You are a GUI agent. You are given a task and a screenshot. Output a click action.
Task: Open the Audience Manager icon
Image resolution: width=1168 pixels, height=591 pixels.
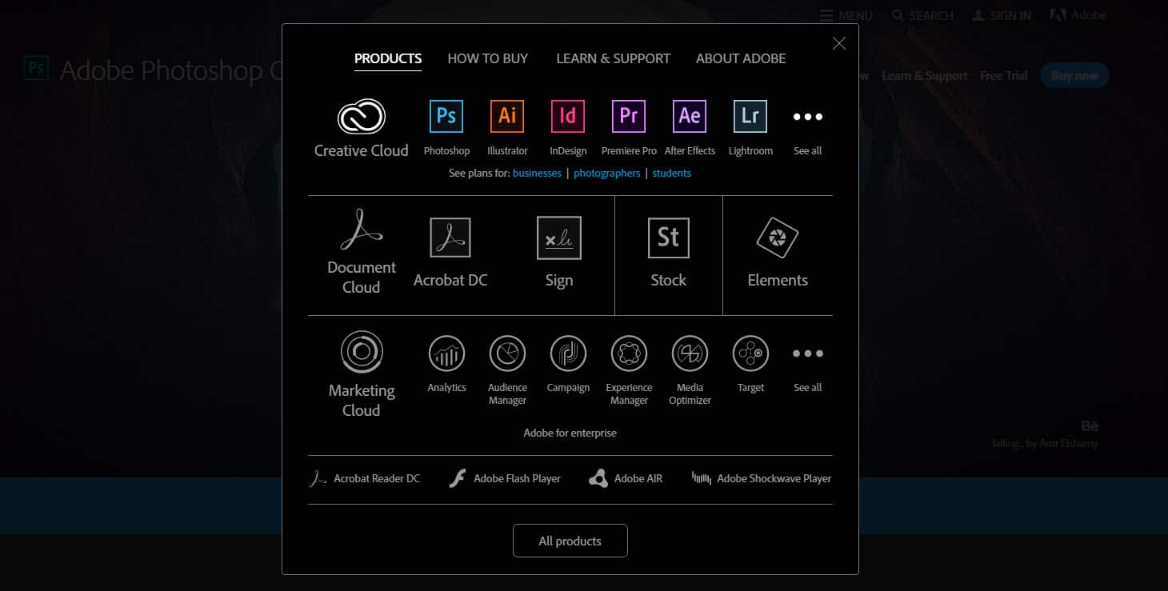click(507, 353)
